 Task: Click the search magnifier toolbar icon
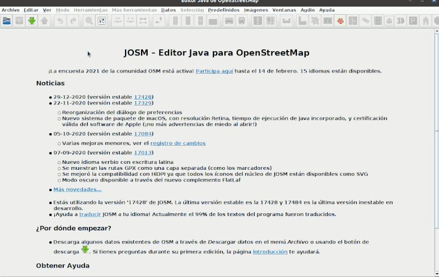click(89, 21)
